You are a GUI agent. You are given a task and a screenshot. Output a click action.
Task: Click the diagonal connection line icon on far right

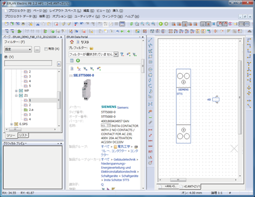pyautogui.click(x=249, y=106)
